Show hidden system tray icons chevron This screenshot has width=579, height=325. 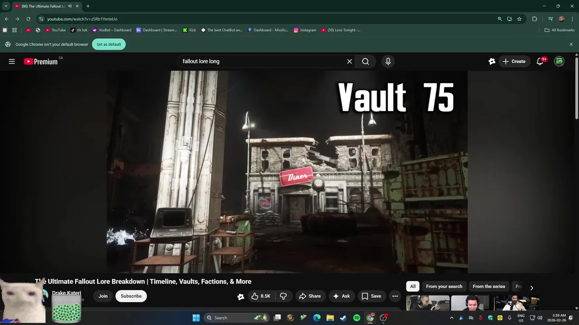click(451, 318)
